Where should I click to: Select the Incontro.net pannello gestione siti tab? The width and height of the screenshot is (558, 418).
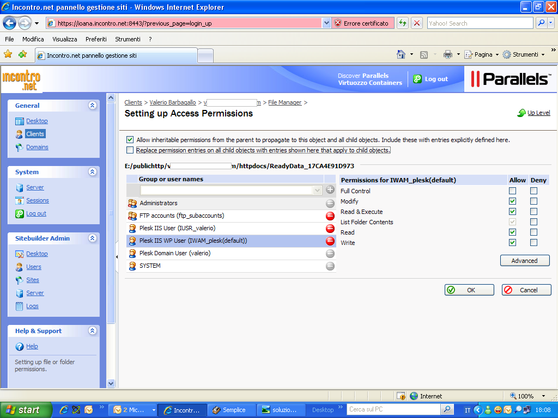tap(117, 56)
